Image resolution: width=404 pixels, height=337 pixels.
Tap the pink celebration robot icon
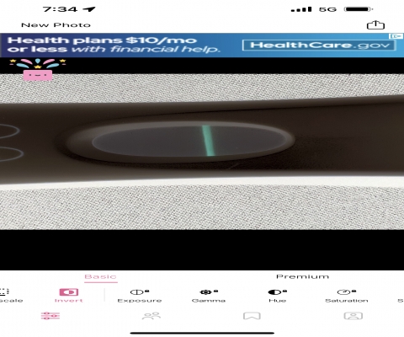pyautogui.click(x=38, y=69)
